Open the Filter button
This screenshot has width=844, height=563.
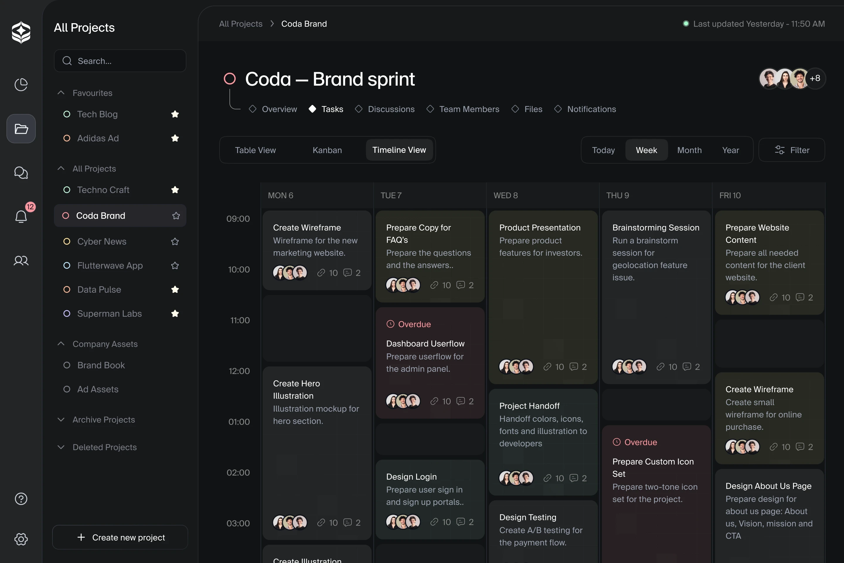[x=792, y=150]
